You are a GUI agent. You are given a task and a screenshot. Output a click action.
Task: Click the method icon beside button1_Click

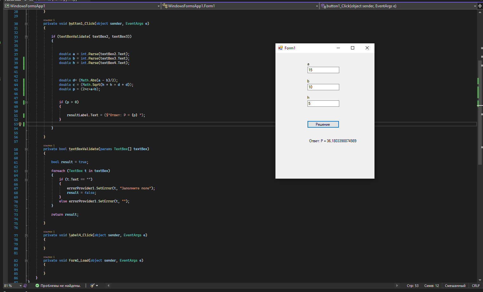tap(323, 5)
